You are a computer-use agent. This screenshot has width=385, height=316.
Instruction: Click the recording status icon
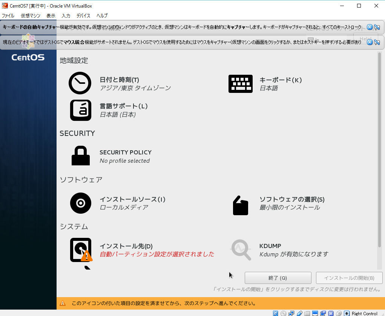(323, 313)
